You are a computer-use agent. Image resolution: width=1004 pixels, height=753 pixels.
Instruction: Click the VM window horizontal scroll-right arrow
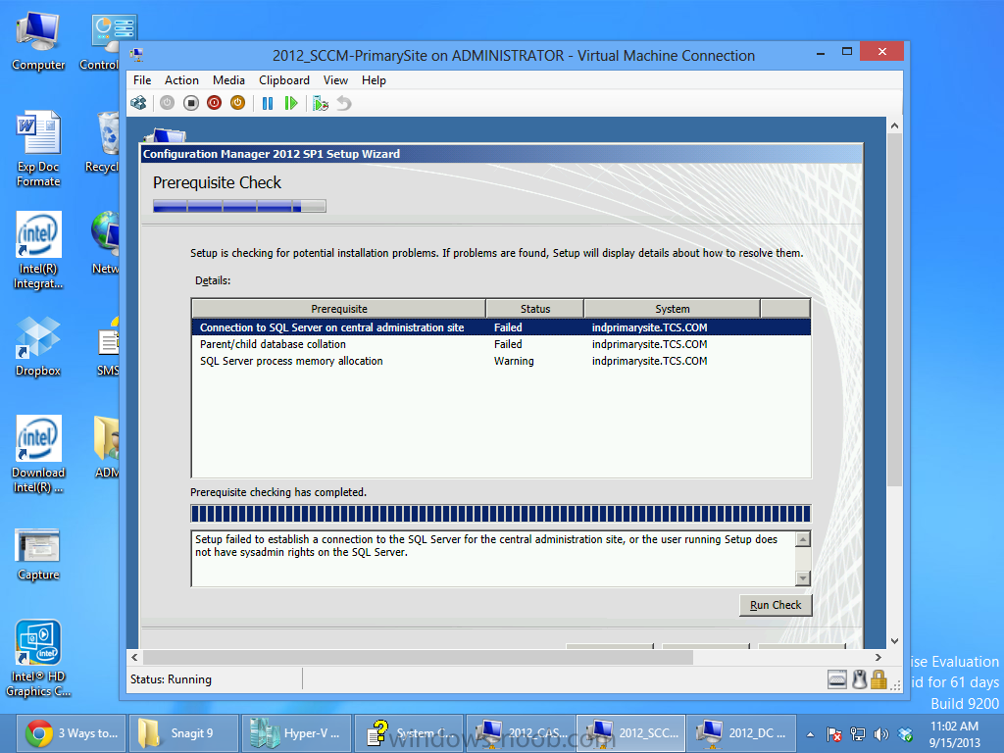tap(878, 658)
